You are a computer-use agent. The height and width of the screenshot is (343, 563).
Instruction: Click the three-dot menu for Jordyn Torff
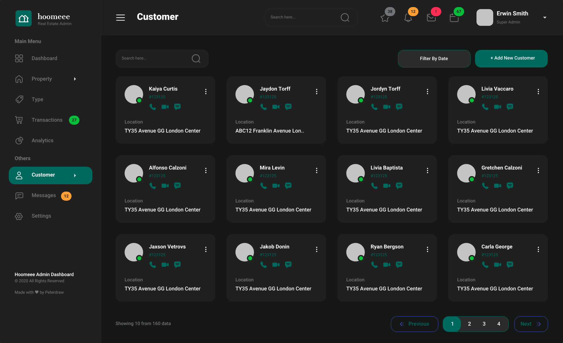pyautogui.click(x=428, y=91)
